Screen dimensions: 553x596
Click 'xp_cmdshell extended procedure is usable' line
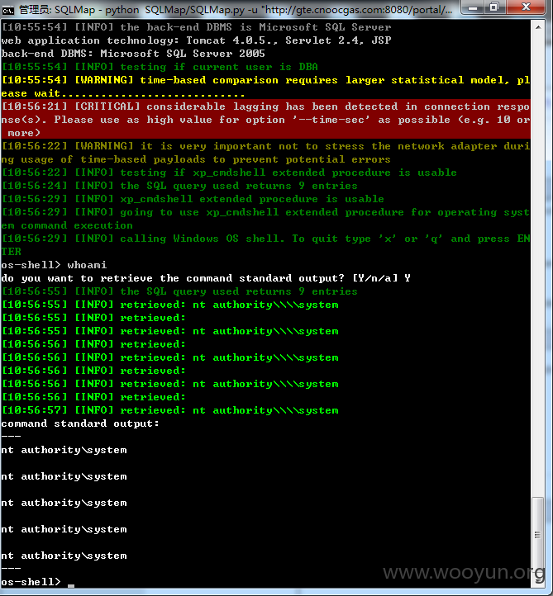[x=193, y=199]
